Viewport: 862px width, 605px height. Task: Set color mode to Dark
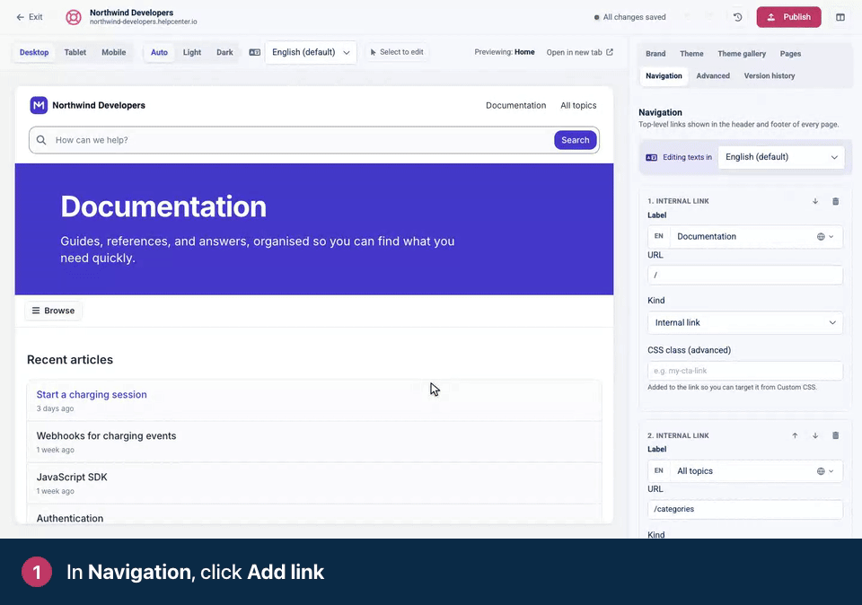(224, 52)
